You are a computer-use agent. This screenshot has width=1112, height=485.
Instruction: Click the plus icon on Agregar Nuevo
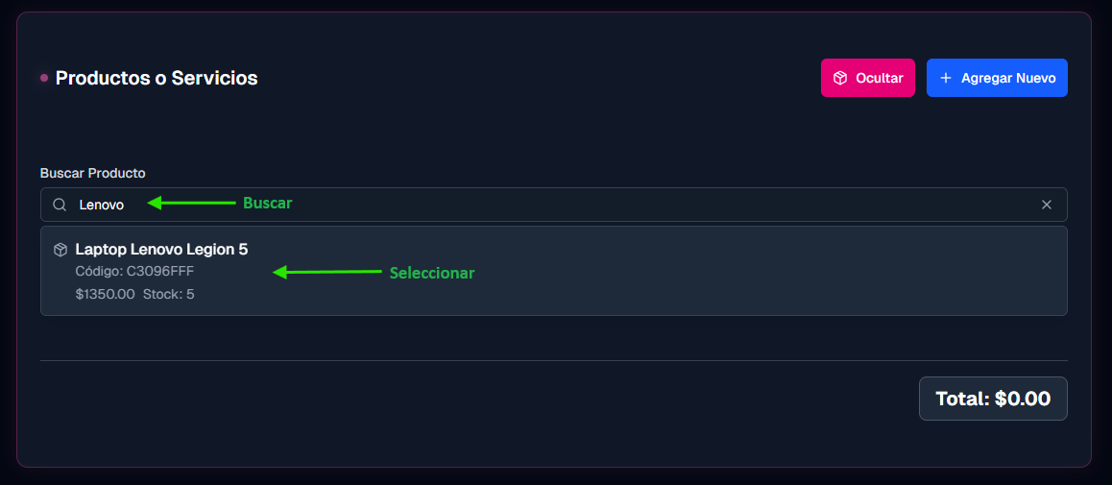tap(945, 78)
